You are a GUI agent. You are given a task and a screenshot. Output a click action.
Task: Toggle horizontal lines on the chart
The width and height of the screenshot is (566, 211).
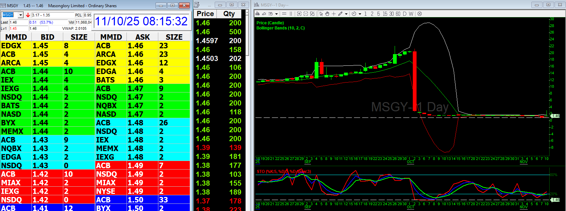pyautogui.click(x=284, y=14)
